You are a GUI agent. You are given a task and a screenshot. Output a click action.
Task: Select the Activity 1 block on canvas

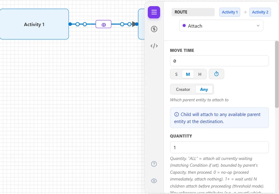34,24
